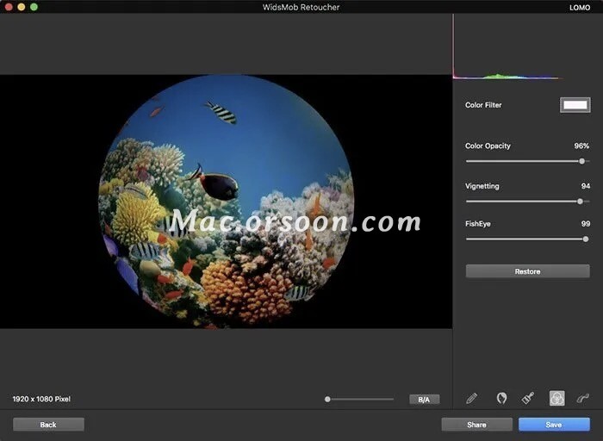This screenshot has width=603, height=441.
Task: Click the Back button
Action: point(48,425)
